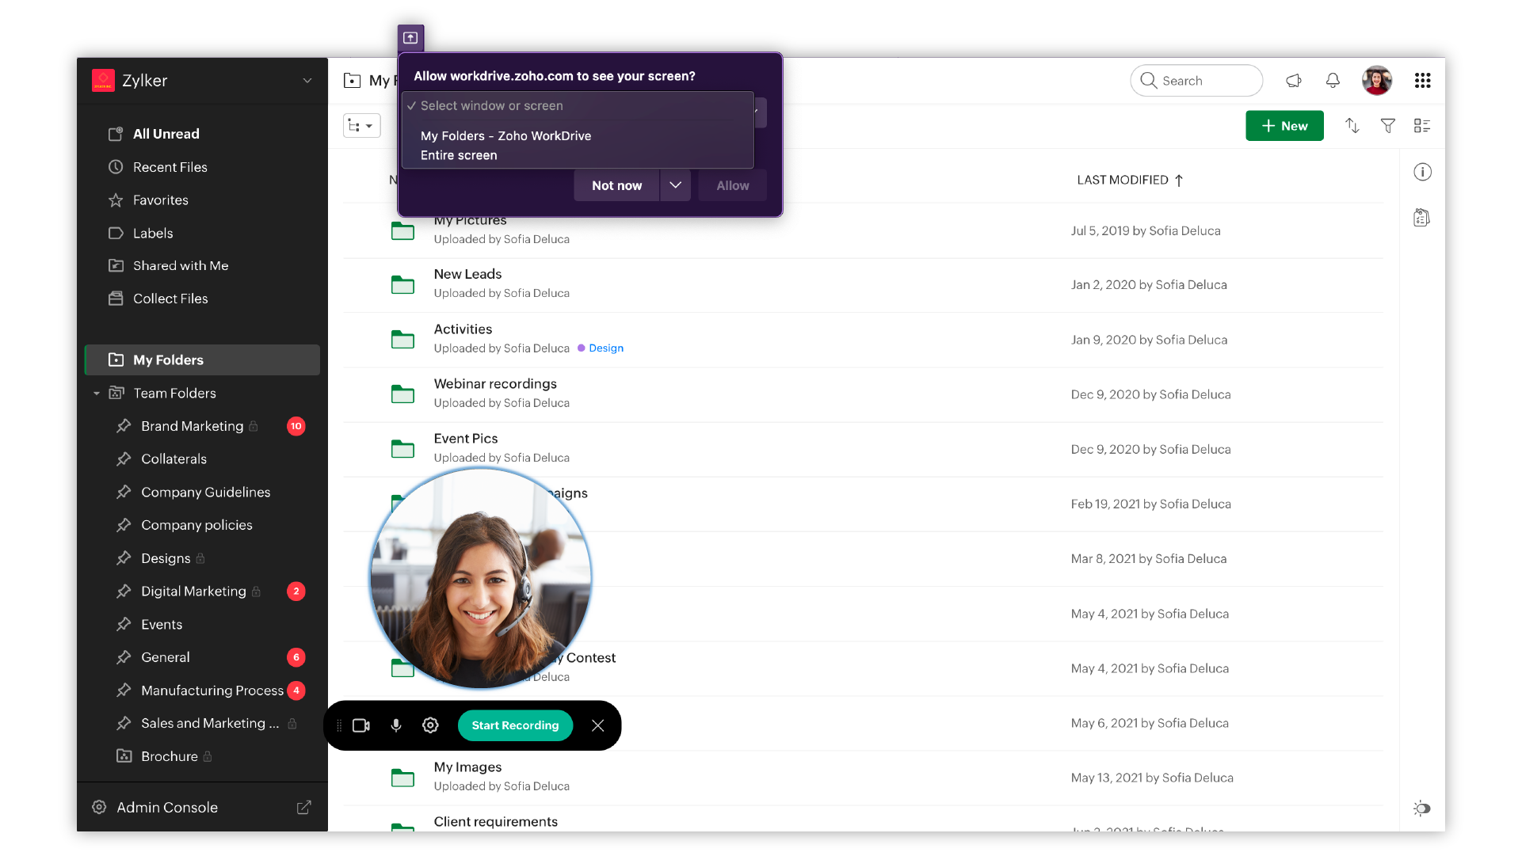This screenshot has width=1522, height=856.
Task: Click Start Recording button
Action: [515, 725]
